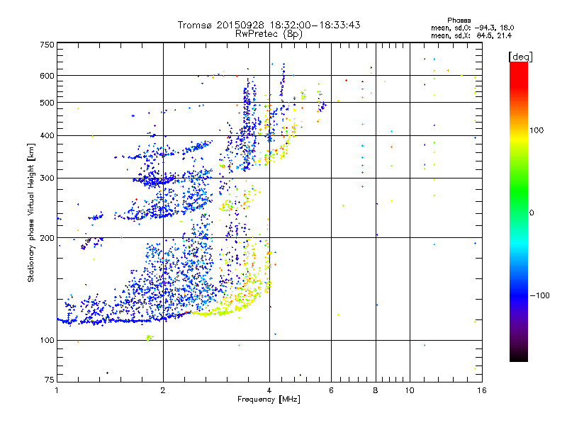Image resolution: width=567 pixels, height=425 pixels.
Task: Click the 'RwPretec (8p)' subtitle
Action: pos(269,34)
